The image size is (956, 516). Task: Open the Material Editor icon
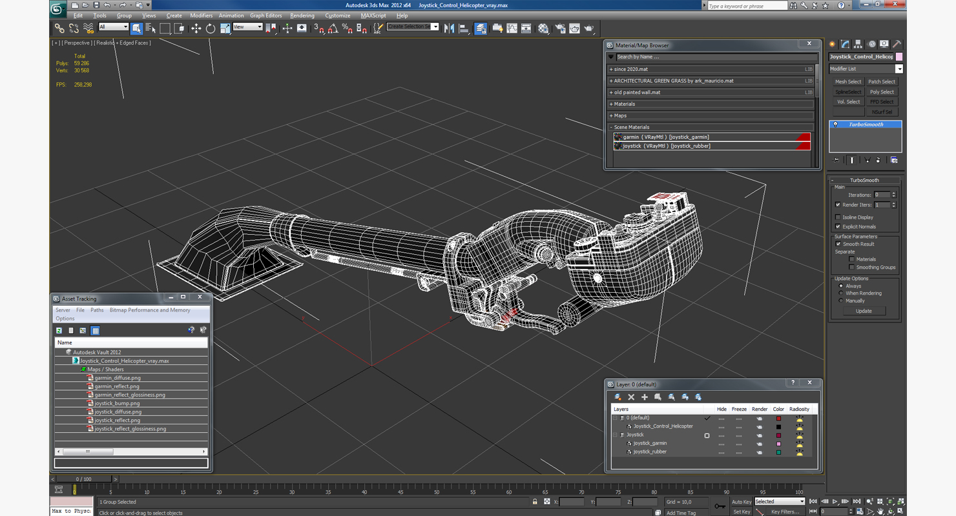point(543,28)
